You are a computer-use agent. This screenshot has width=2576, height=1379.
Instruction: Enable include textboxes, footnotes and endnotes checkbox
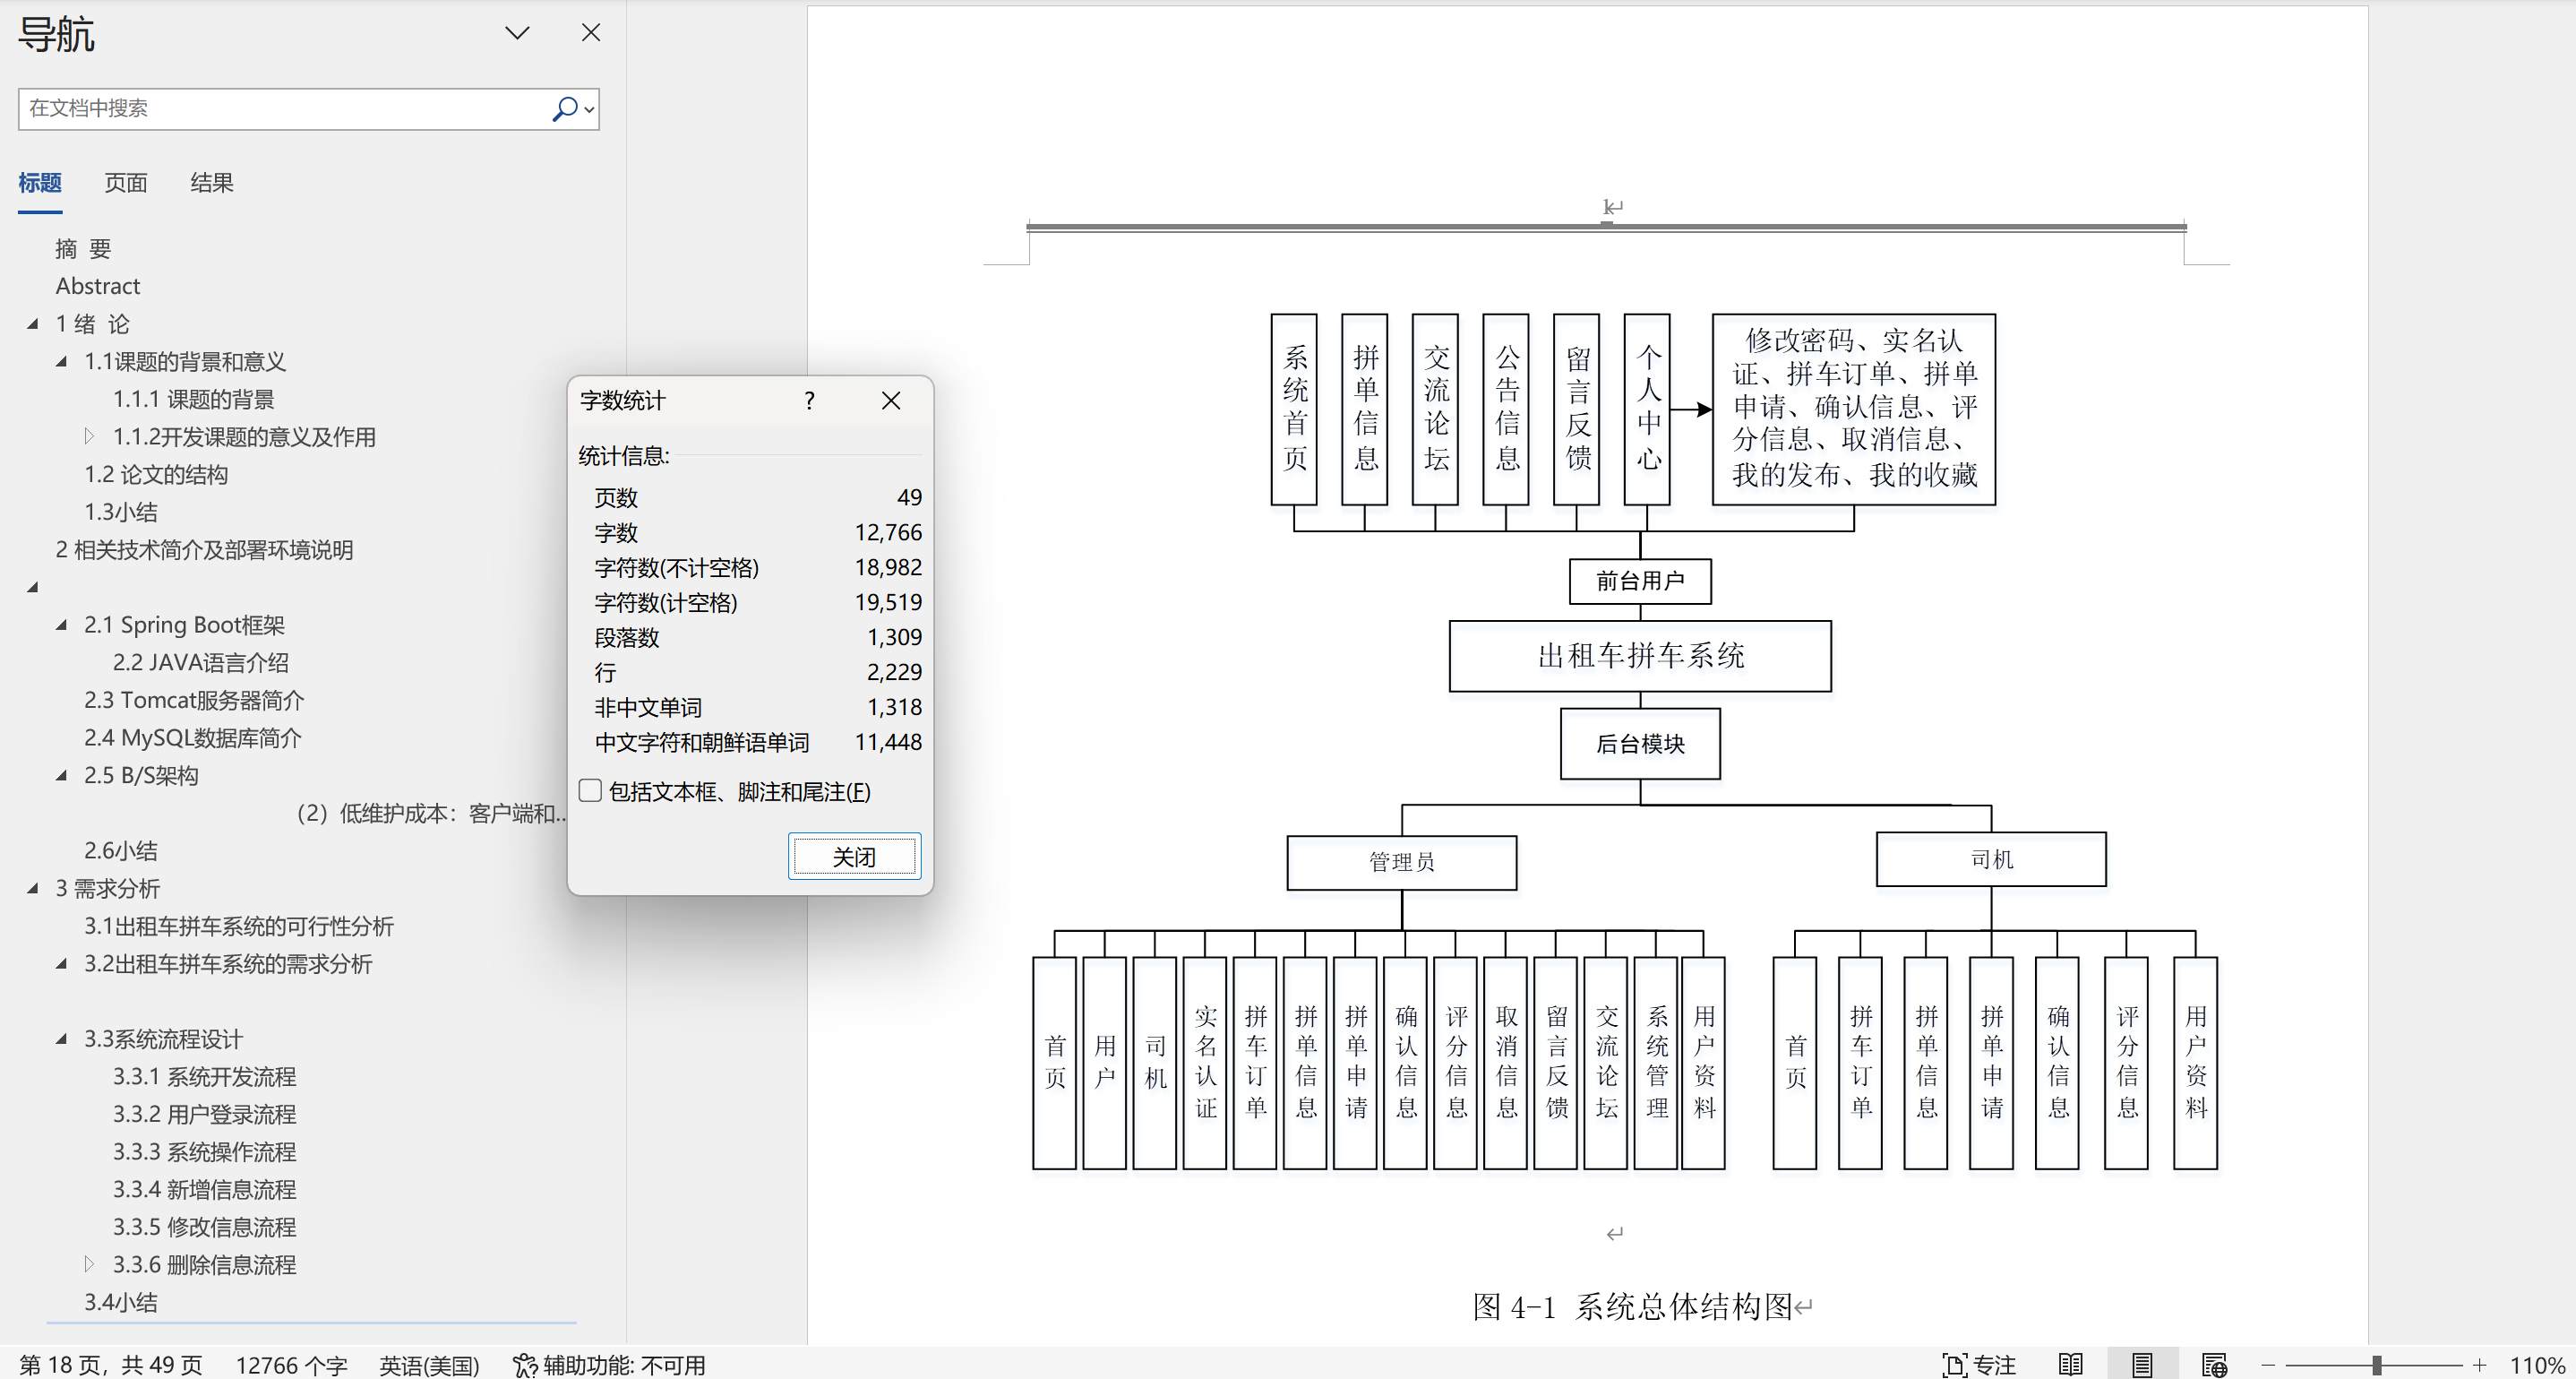coord(591,790)
